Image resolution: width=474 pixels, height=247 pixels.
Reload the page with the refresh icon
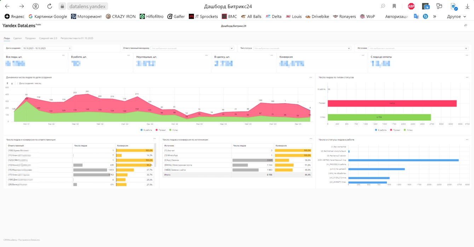pyautogui.click(x=50, y=6)
